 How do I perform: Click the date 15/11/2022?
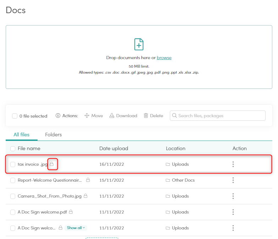coord(111,180)
